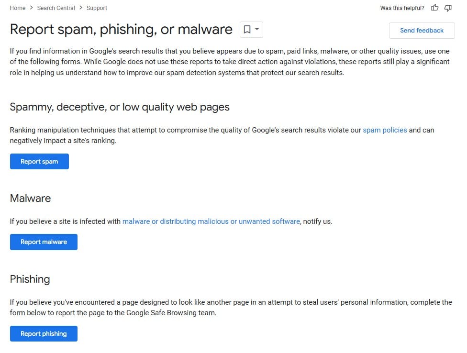The height and width of the screenshot is (353, 467).
Task: Click the chevron after the Home breadcrumb
Action: [32, 8]
